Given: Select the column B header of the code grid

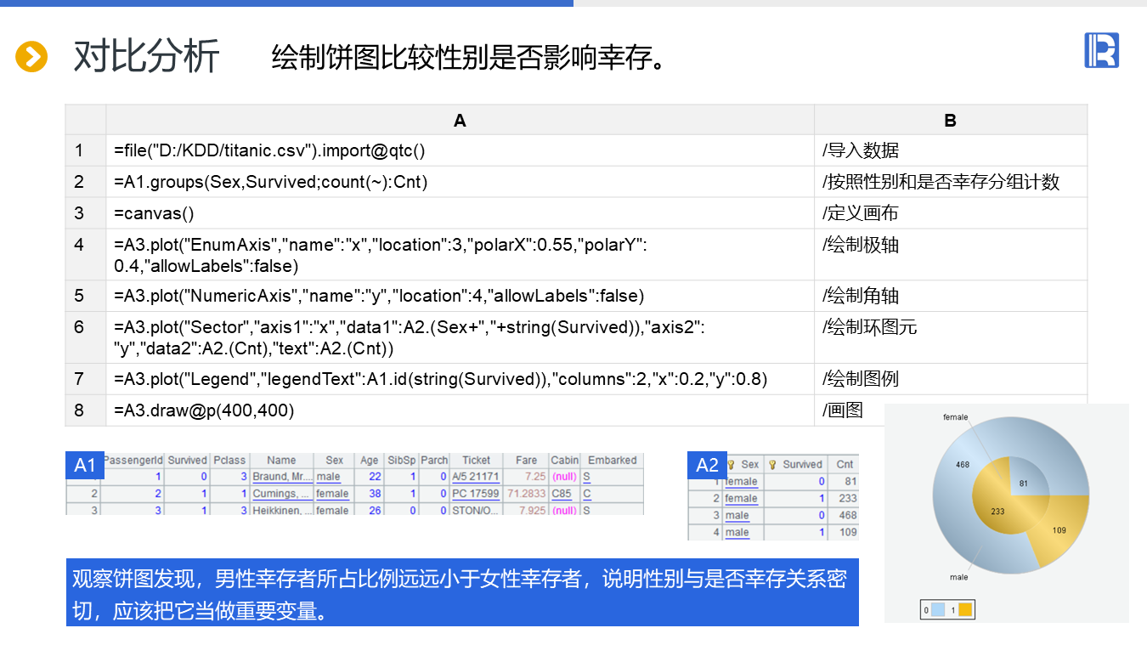Looking at the screenshot, I should [950, 120].
